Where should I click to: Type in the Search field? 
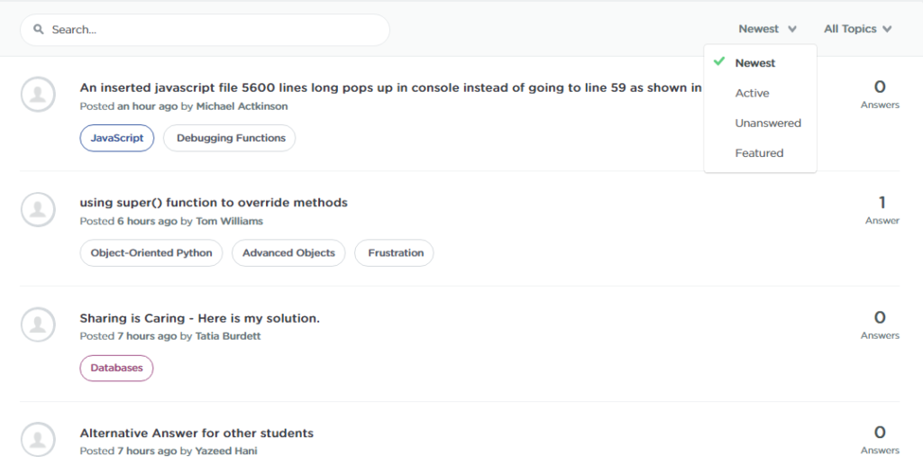(x=216, y=30)
